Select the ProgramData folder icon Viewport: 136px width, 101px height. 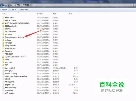[x=3, y=48]
